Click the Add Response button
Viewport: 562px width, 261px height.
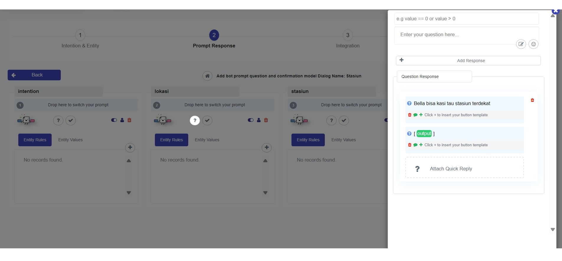coord(468,61)
